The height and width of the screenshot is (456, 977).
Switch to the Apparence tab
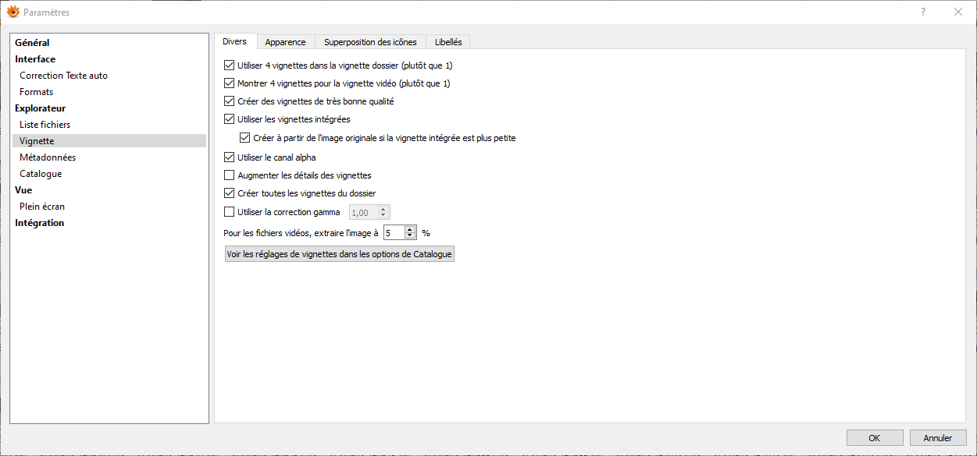(285, 42)
